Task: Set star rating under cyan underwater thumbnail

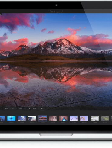Action: pos(12,123)
